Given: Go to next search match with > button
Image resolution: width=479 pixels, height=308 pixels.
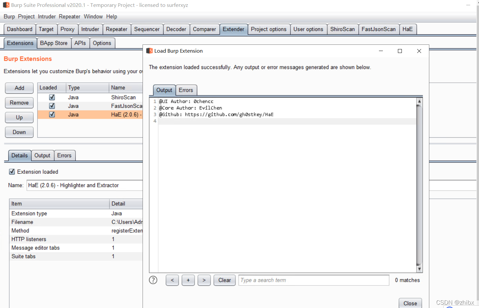Looking at the screenshot, I should pos(204,280).
